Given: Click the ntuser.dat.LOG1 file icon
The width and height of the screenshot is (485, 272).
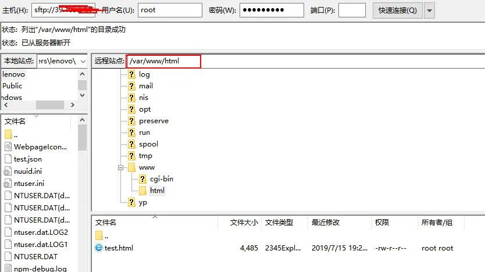Looking at the screenshot, I should (x=8, y=244).
